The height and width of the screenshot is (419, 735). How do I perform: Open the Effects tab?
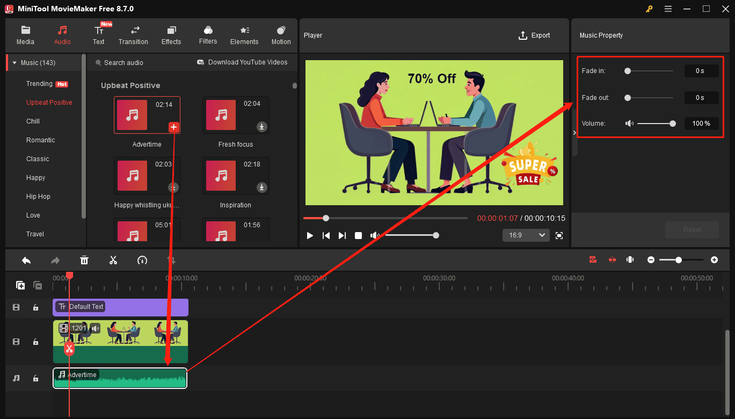pos(171,35)
